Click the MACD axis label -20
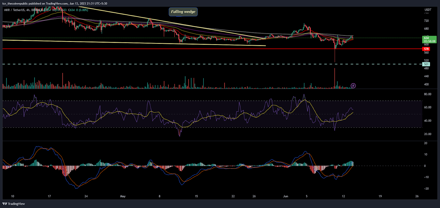 tap(427, 189)
